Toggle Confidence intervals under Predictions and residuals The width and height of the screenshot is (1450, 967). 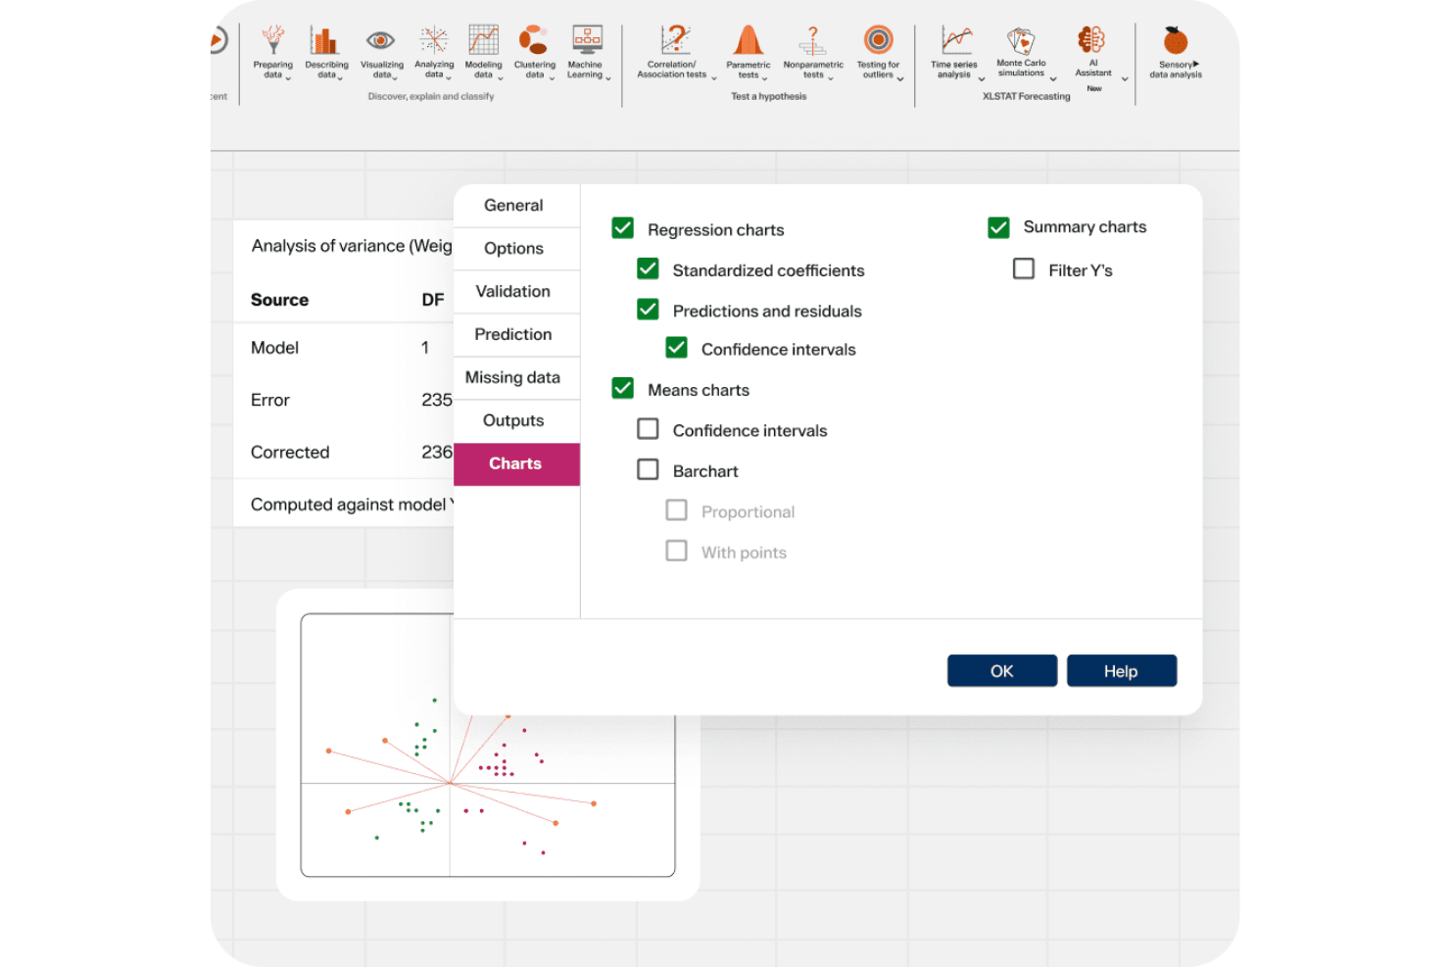[x=676, y=348]
